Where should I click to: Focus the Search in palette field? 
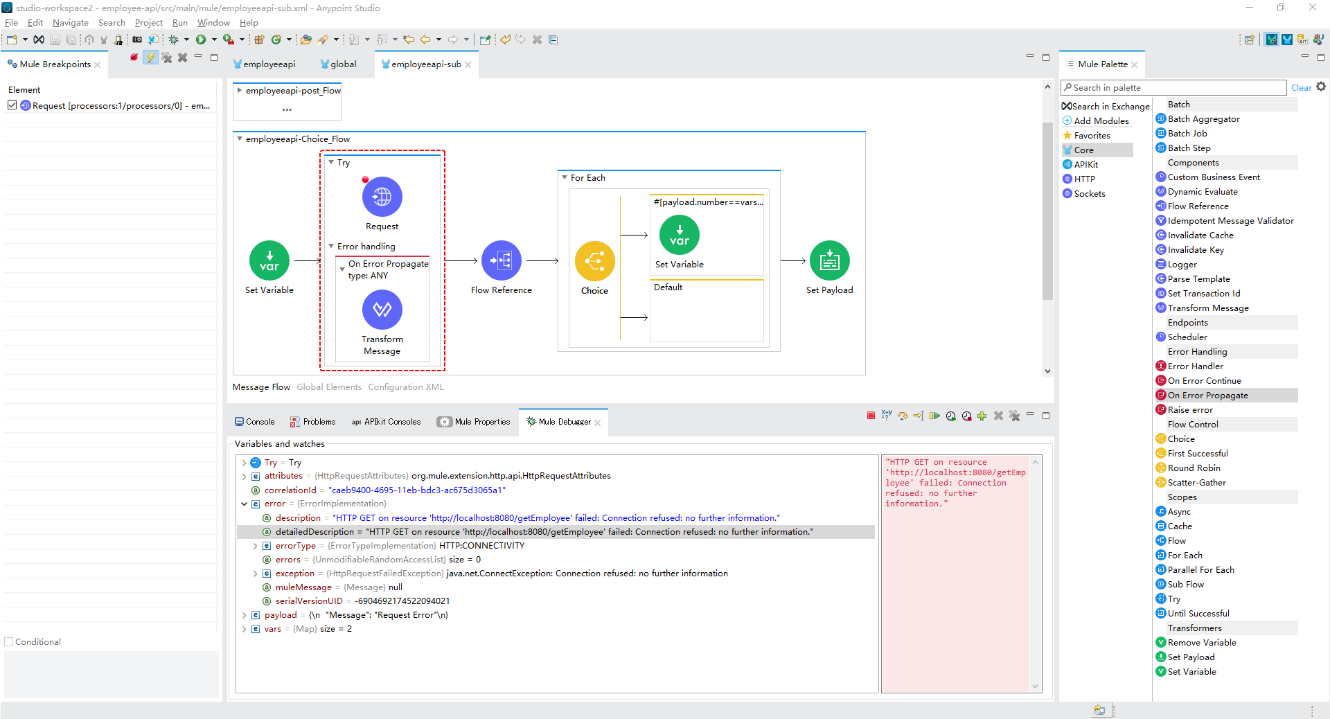pos(1173,87)
